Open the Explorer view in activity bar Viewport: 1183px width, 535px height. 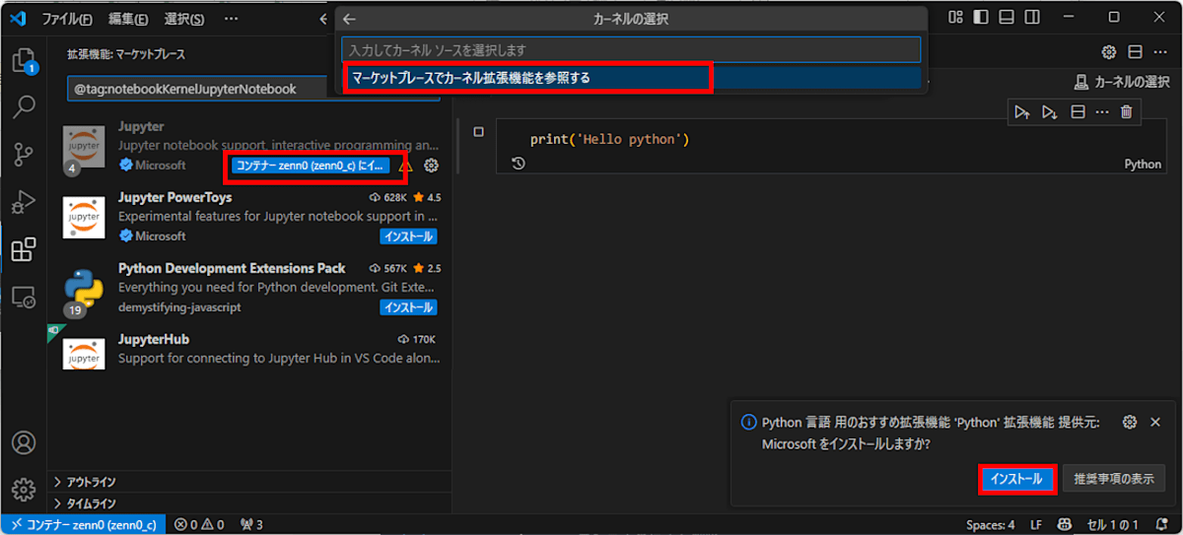click(23, 61)
